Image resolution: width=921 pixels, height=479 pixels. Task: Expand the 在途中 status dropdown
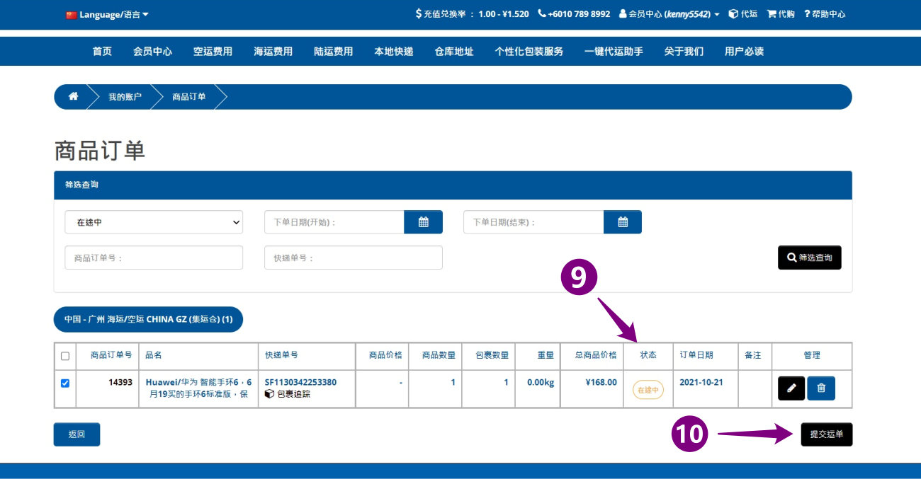(x=154, y=222)
